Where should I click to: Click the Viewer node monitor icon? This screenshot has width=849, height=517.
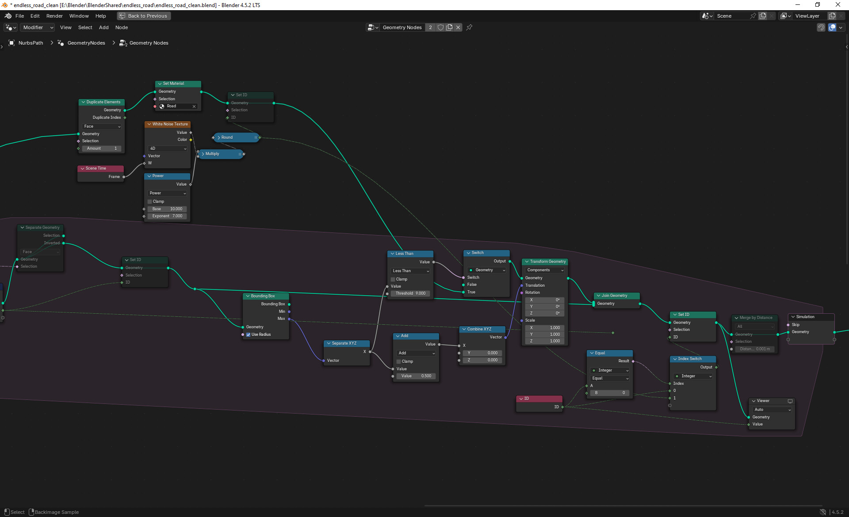[790, 401]
